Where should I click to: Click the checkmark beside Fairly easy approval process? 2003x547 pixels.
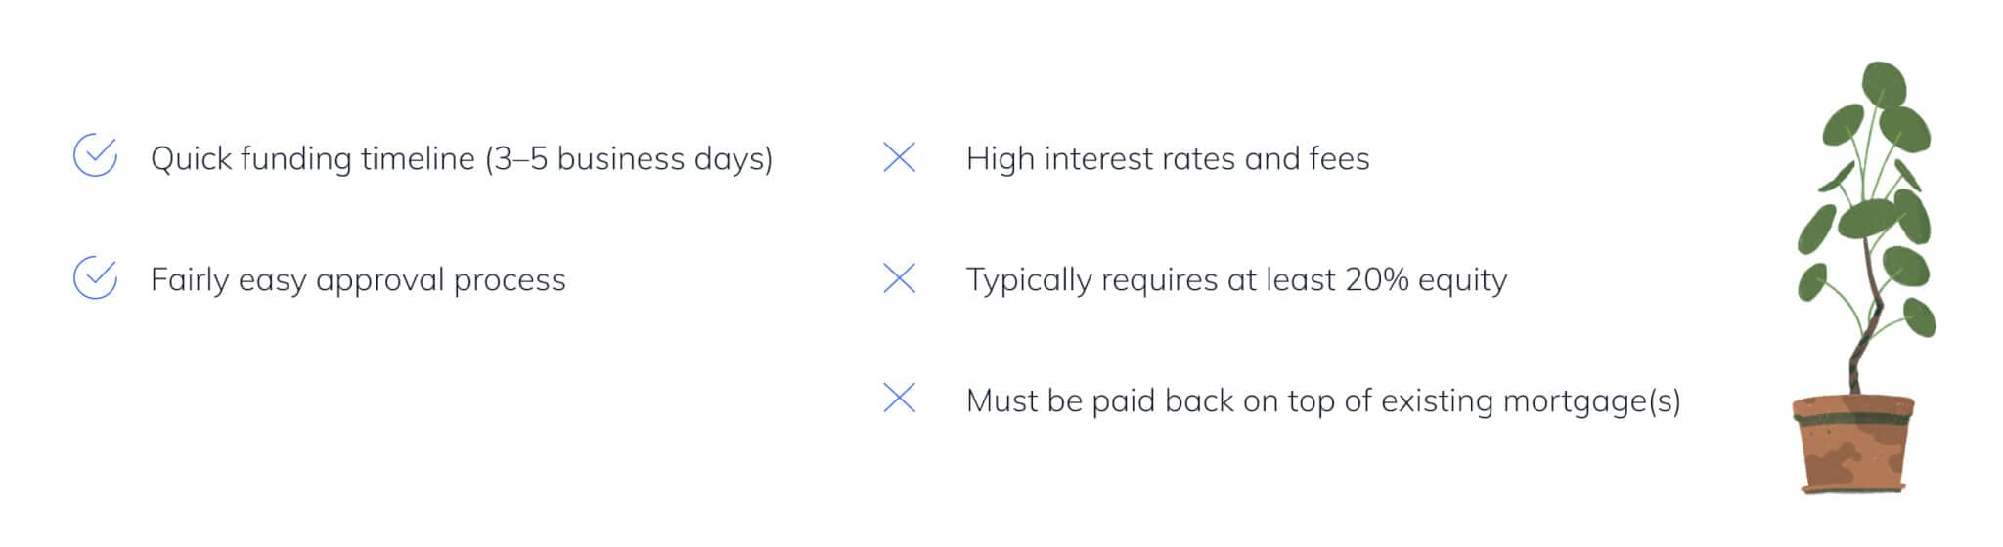click(x=96, y=278)
